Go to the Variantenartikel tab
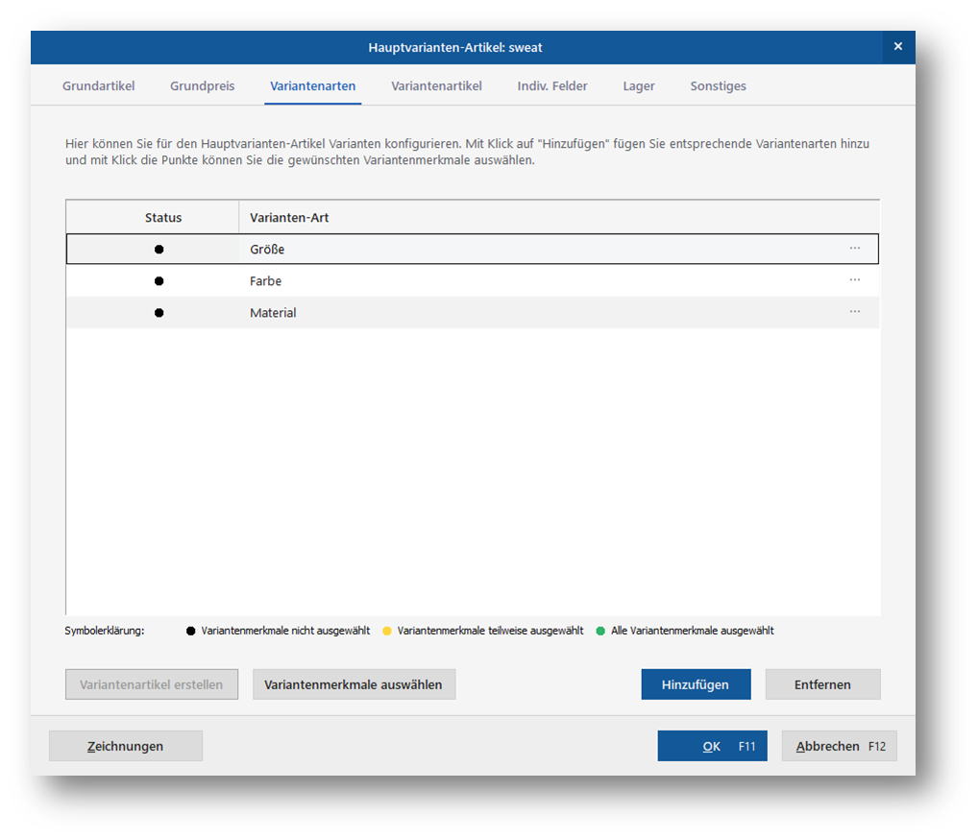 [x=436, y=86]
